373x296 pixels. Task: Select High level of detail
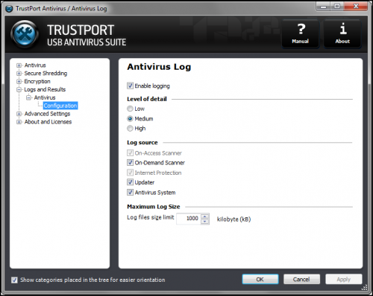click(130, 128)
